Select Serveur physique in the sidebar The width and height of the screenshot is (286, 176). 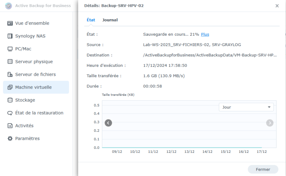point(36,61)
